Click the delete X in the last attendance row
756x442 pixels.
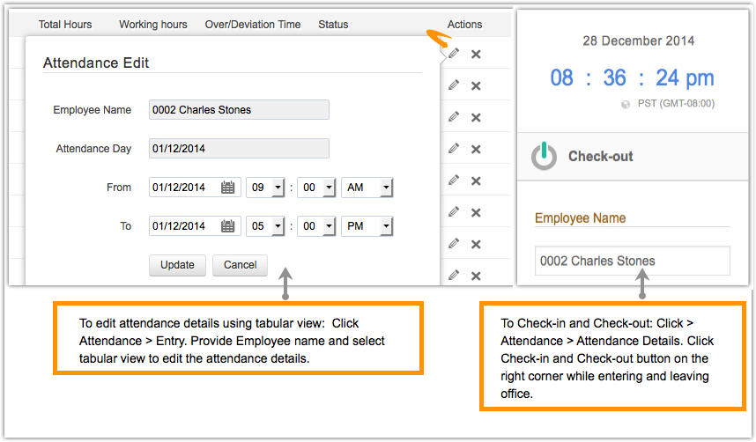pyautogui.click(x=476, y=276)
